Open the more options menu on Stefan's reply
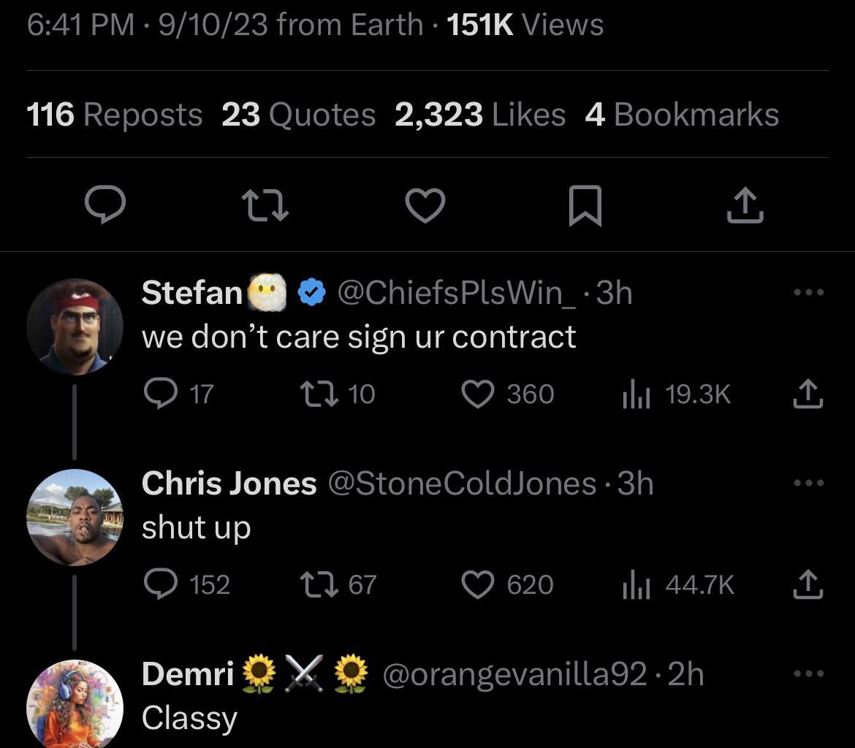 [808, 291]
